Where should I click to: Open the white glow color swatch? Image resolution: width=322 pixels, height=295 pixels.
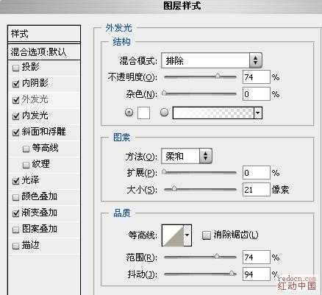coord(143,113)
